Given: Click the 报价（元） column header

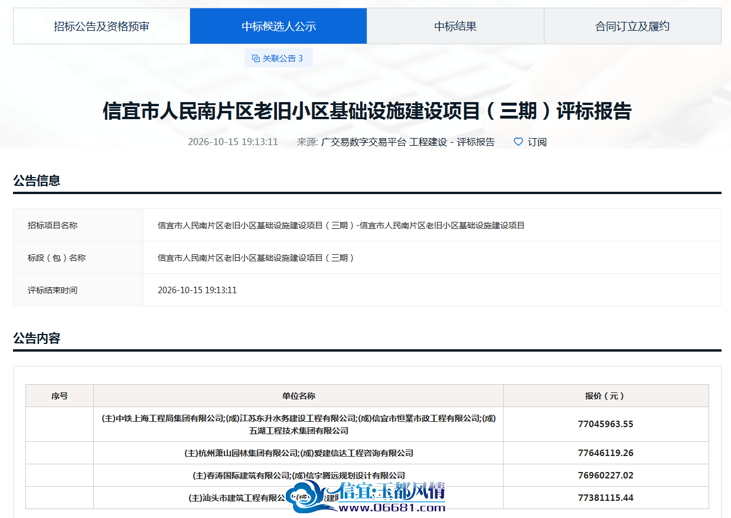Looking at the screenshot, I should [x=606, y=396].
